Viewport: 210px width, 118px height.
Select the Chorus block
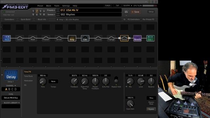tap(98, 38)
